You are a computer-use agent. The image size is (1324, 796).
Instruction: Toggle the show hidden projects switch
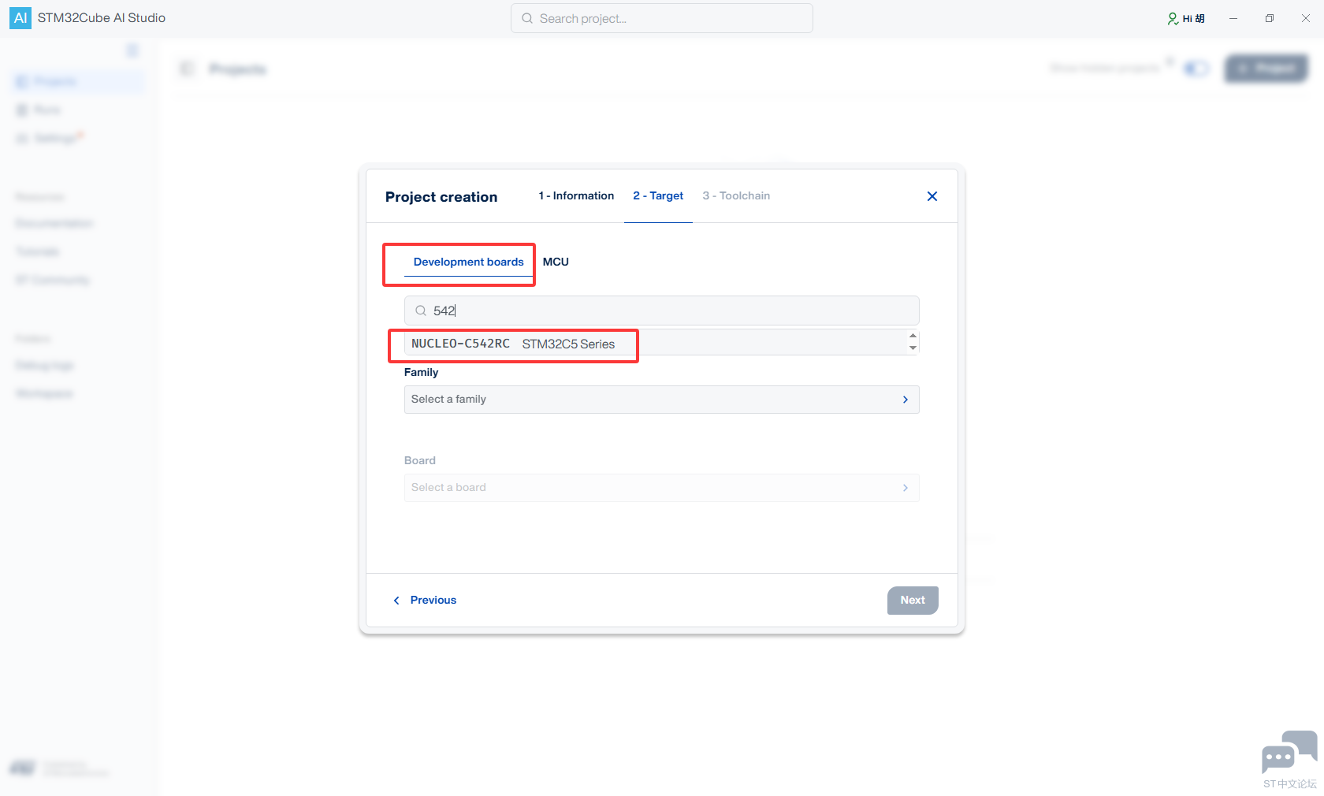1196,69
